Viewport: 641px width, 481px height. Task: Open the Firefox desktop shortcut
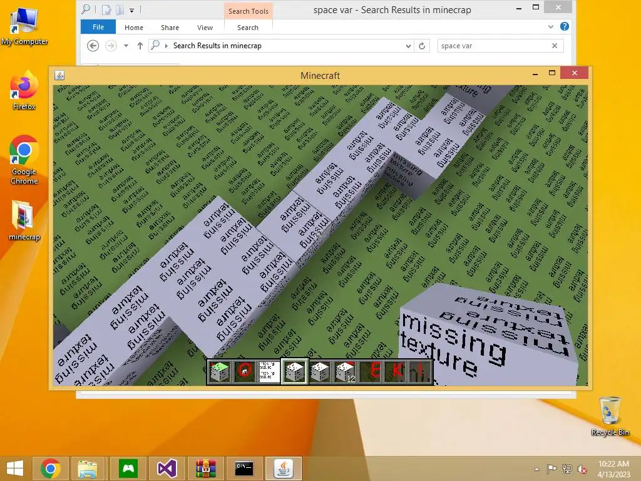24,91
